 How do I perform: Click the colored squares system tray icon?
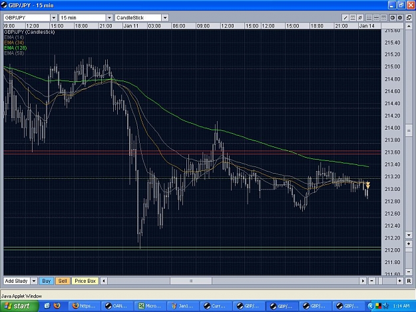point(378,306)
